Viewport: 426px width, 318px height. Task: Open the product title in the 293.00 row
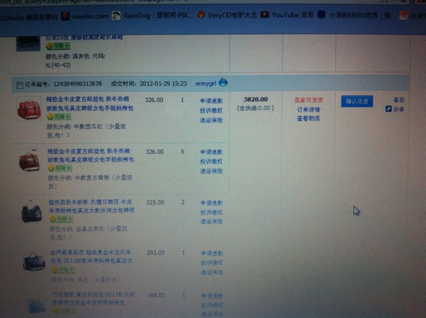(x=92, y=257)
